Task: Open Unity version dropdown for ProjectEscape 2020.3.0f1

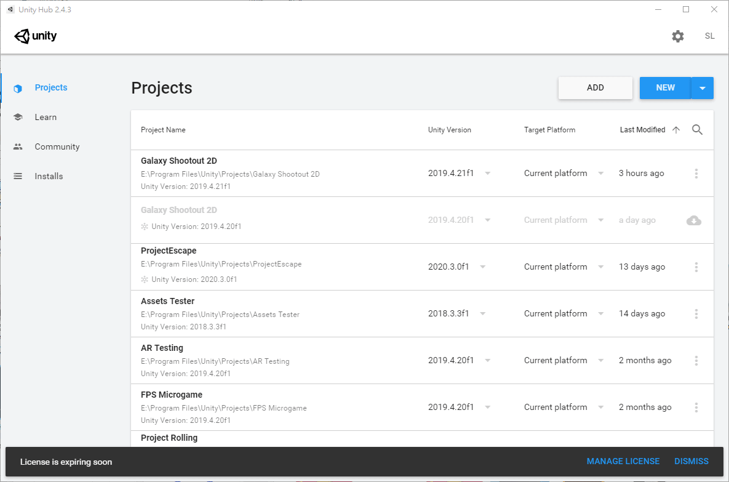Action: click(482, 267)
